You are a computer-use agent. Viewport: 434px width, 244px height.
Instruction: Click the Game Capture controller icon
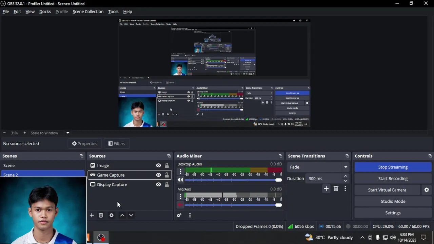pyautogui.click(x=93, y=175)
